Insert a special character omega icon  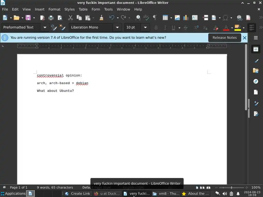[226, 18]
